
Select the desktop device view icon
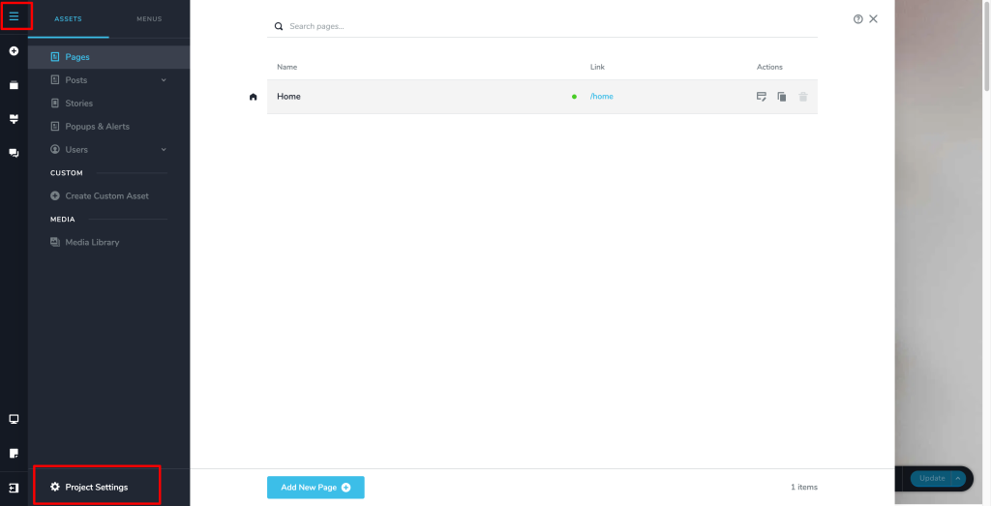14,419
